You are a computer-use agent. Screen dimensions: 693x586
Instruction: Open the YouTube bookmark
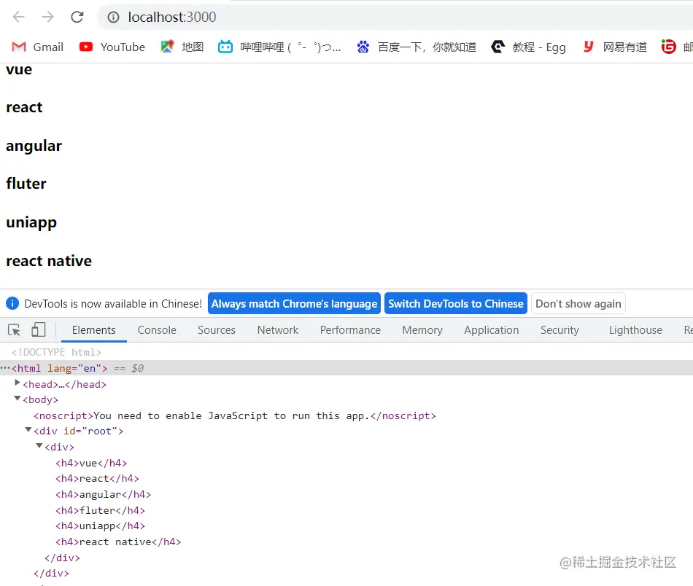coord(112,46)
